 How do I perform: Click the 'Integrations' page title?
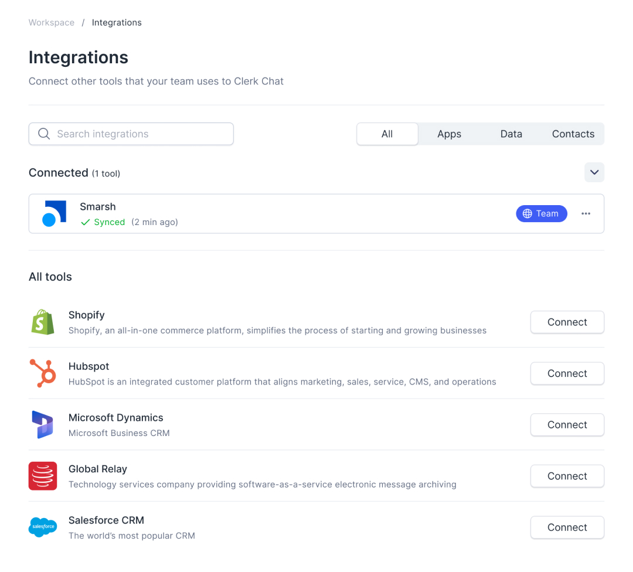tap(79, 57)
